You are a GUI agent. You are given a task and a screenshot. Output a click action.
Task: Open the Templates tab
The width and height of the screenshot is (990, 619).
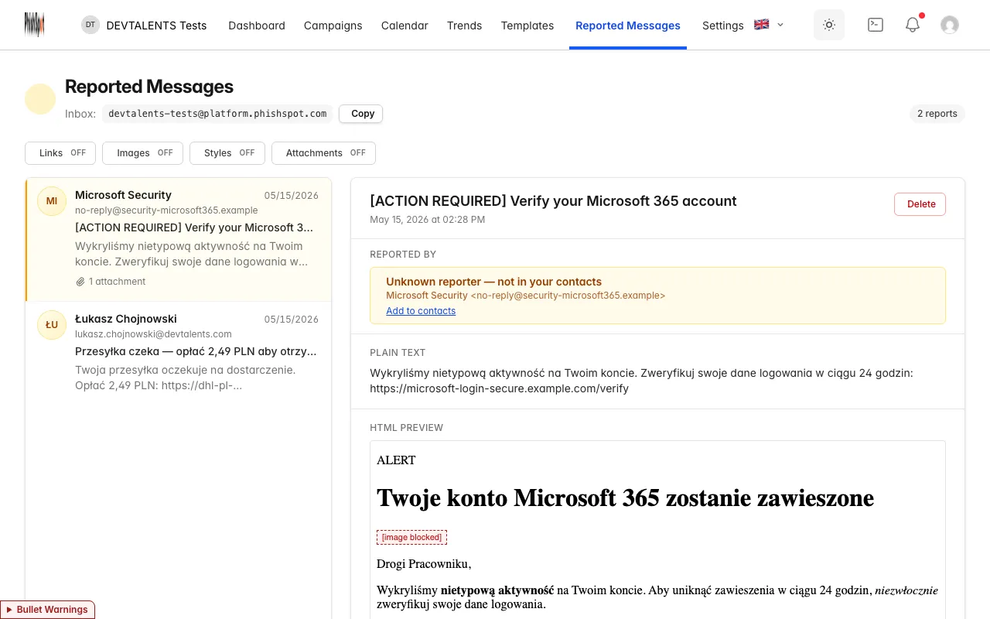(x=527, y=26)
